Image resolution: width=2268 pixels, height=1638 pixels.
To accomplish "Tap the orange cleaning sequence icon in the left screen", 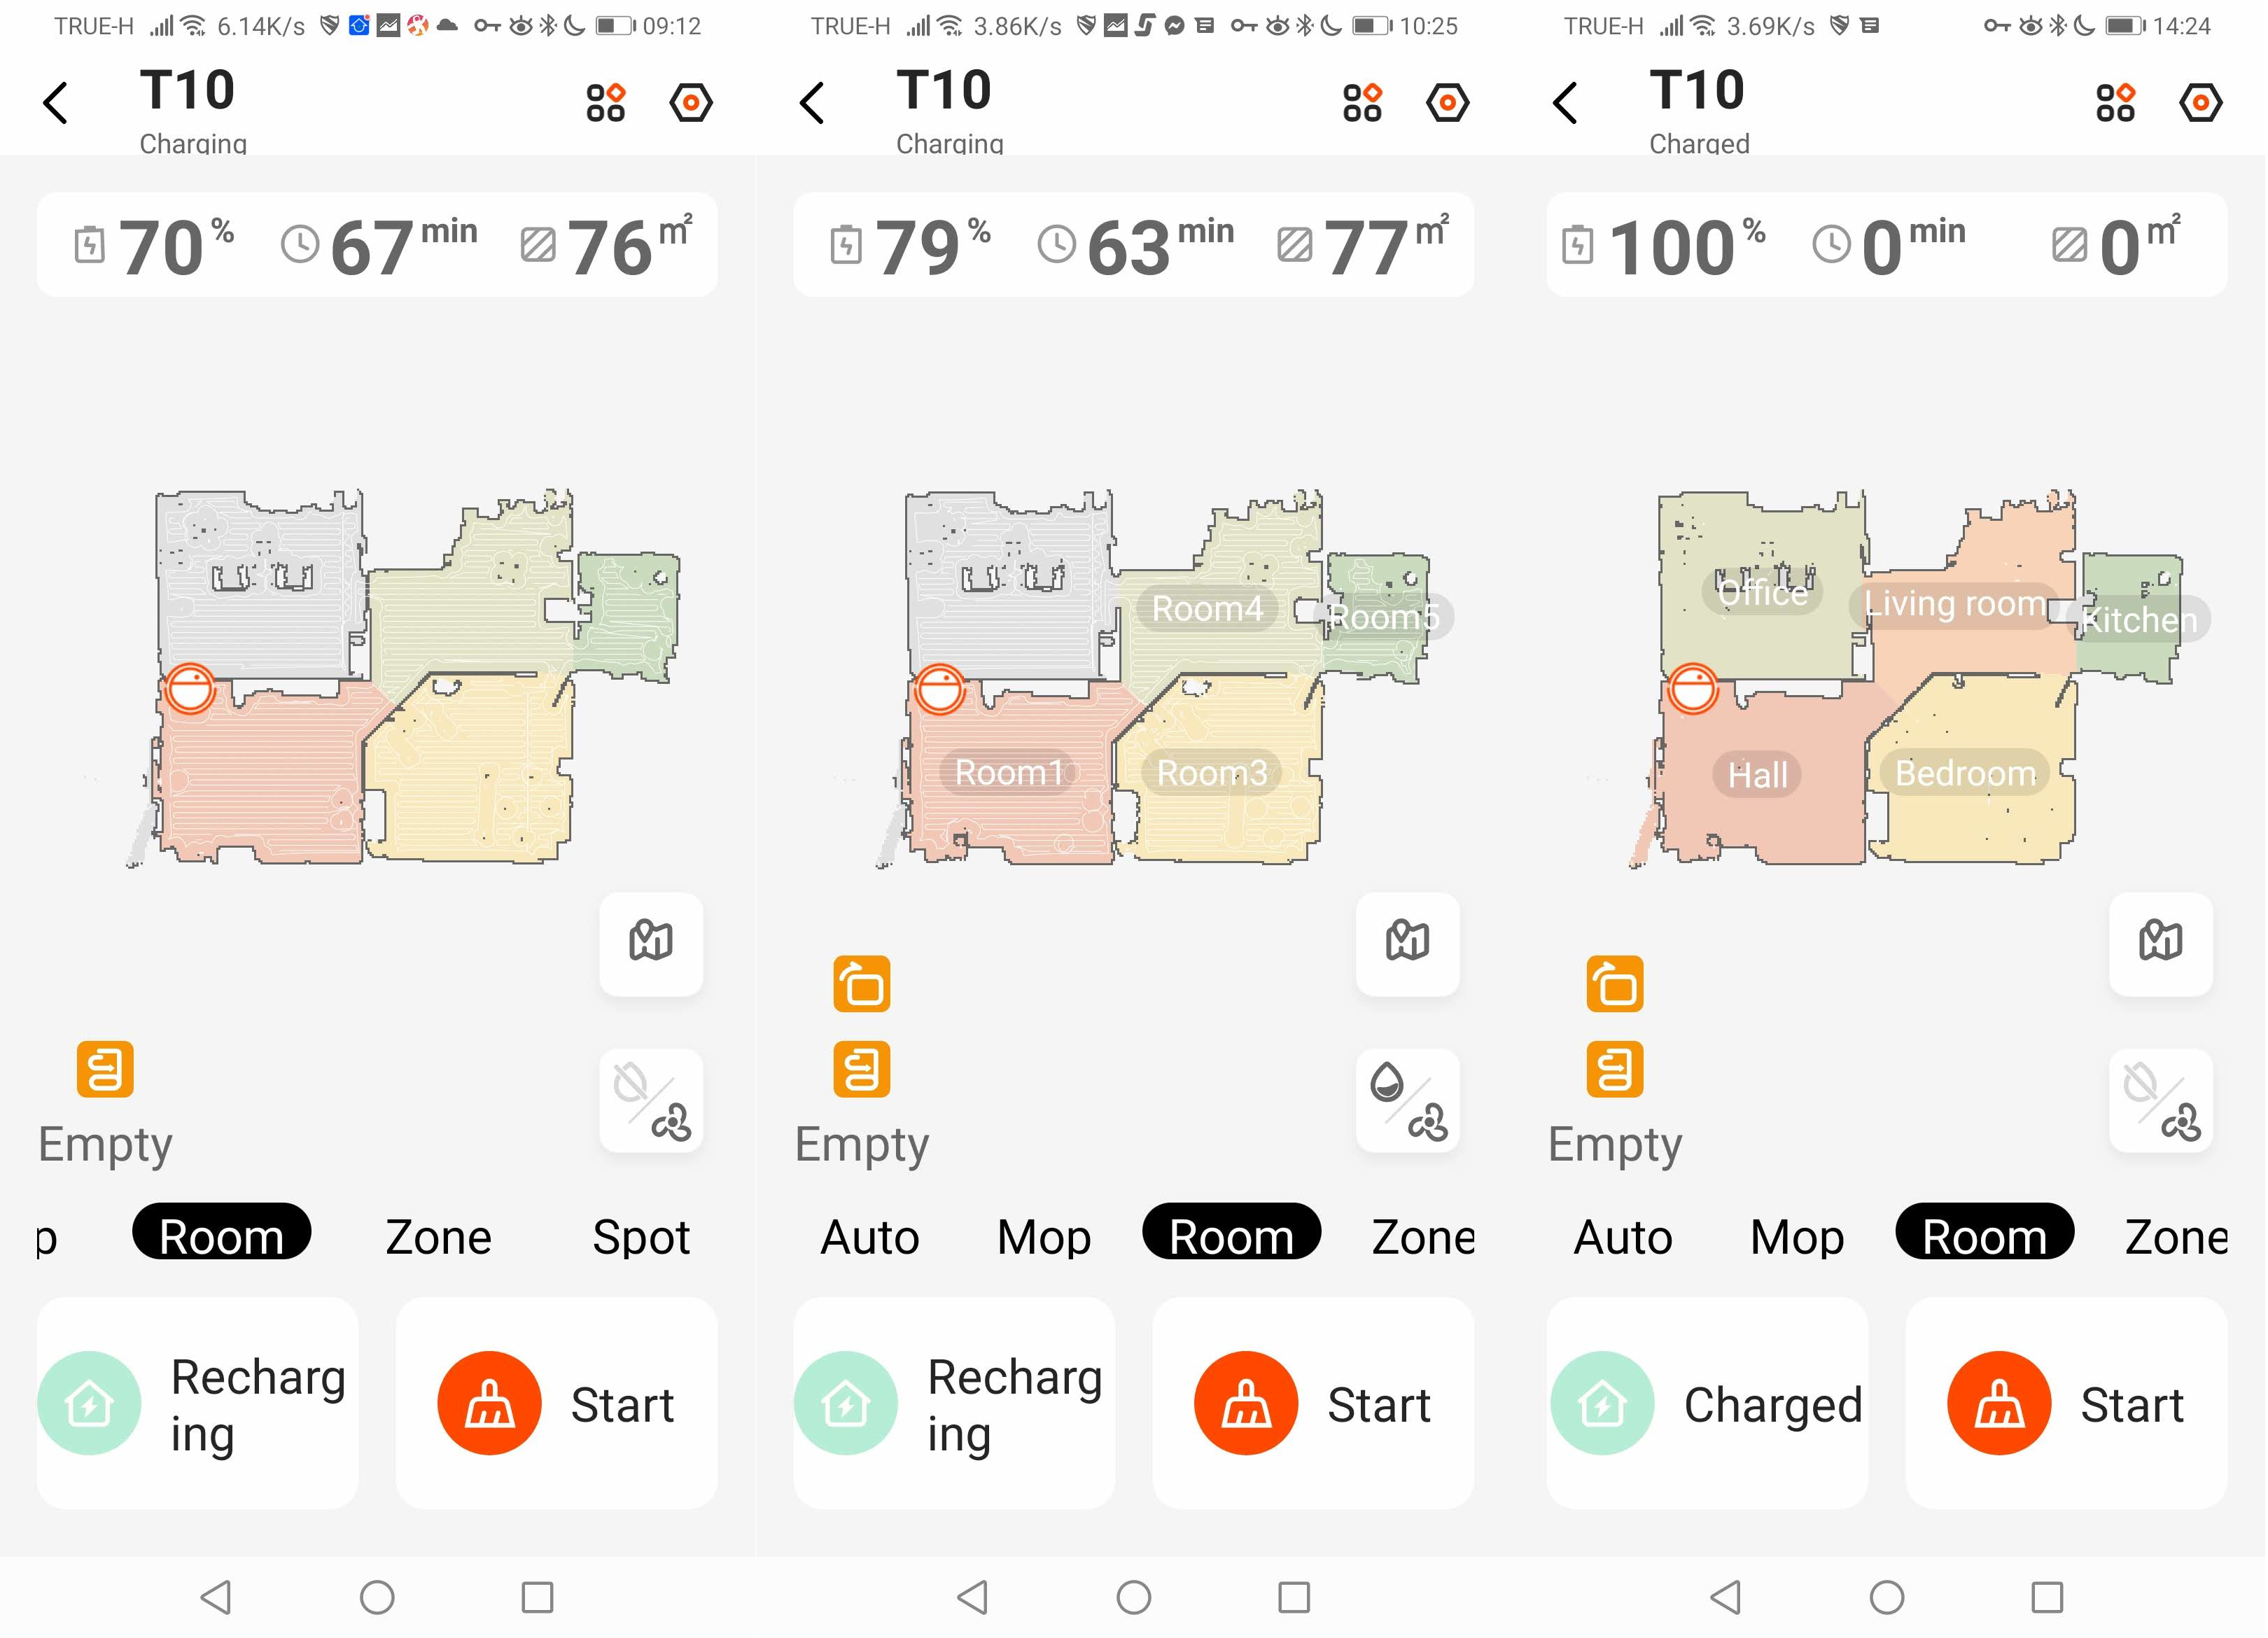I will [x=105, y=1069].
